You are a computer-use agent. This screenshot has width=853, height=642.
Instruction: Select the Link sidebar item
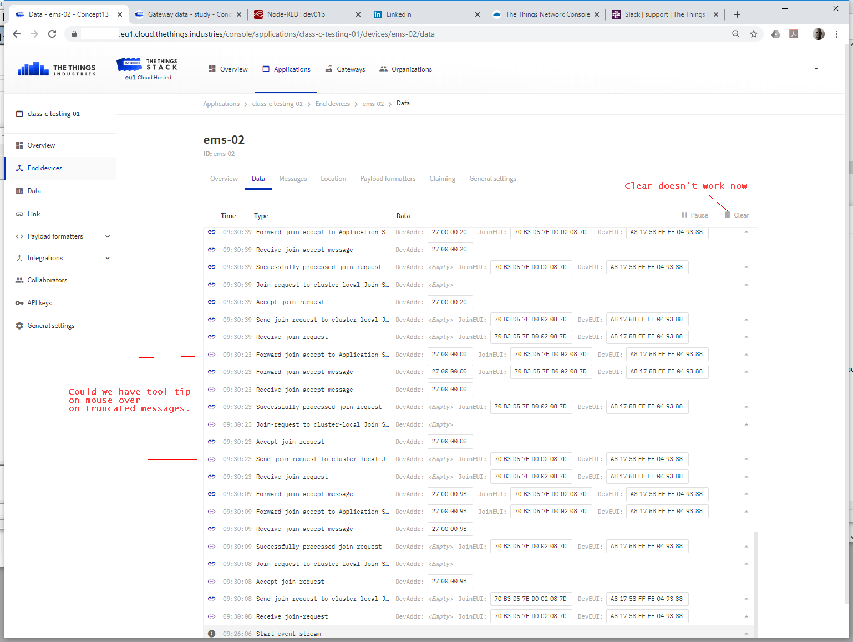[x=34, y=214]
